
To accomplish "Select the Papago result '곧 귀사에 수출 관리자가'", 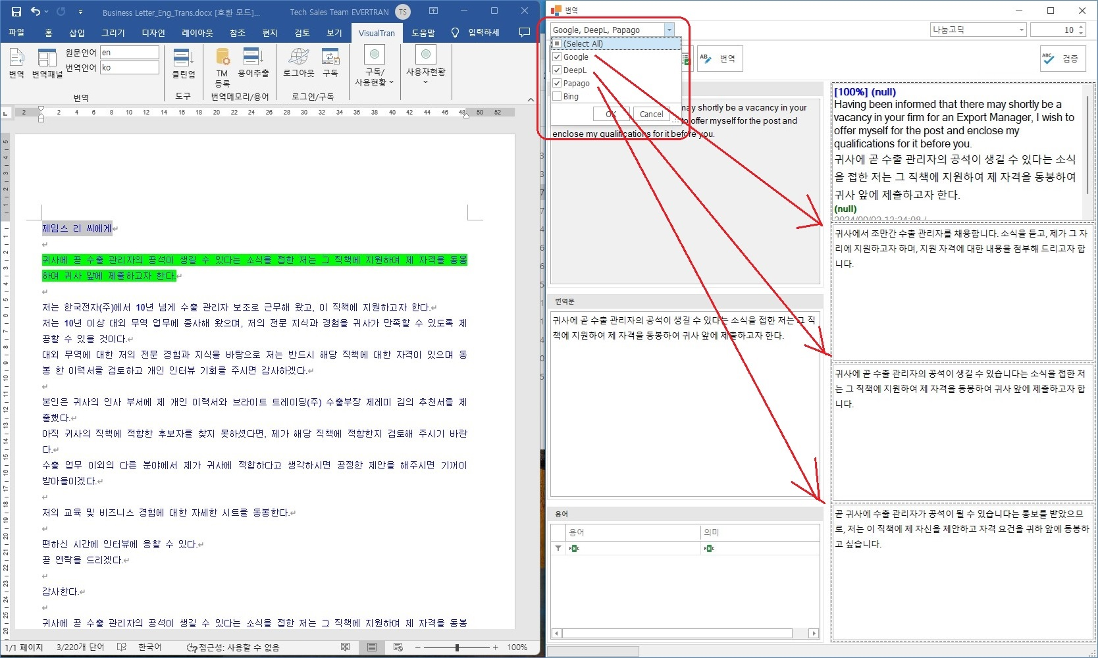I will [963, 572].
